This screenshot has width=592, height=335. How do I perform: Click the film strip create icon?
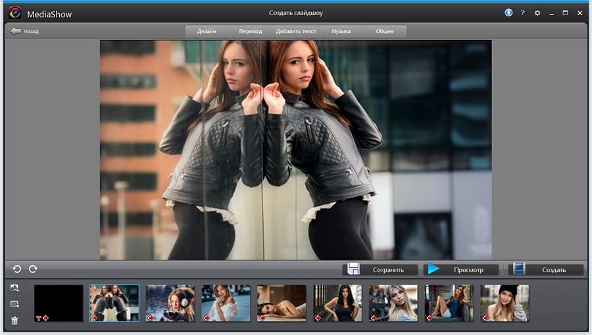pyautogui.click(x=519, y=269)
